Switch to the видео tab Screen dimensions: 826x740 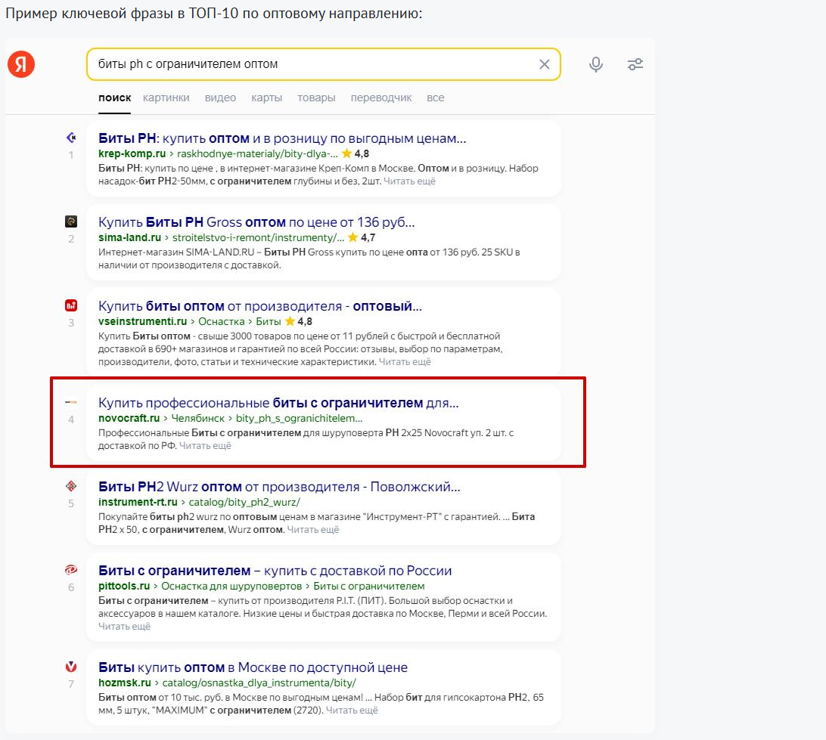click(x=220, y=98)
